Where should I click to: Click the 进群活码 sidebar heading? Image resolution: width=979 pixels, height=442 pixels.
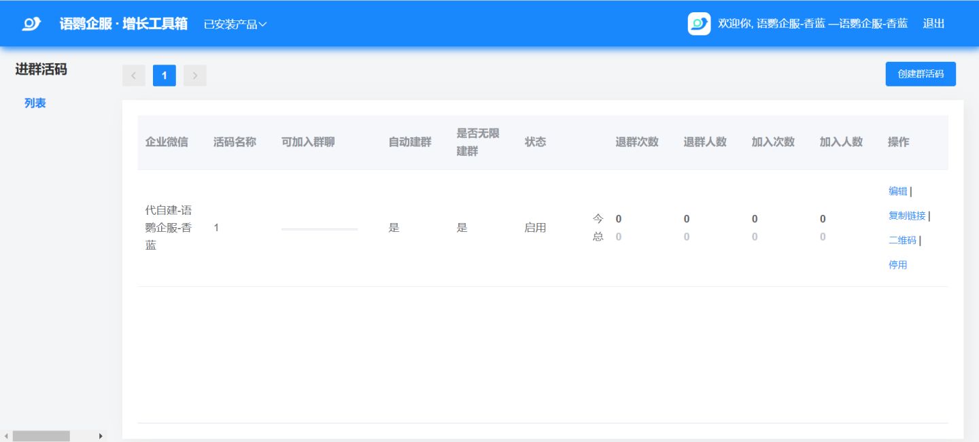tap(41, 69)
